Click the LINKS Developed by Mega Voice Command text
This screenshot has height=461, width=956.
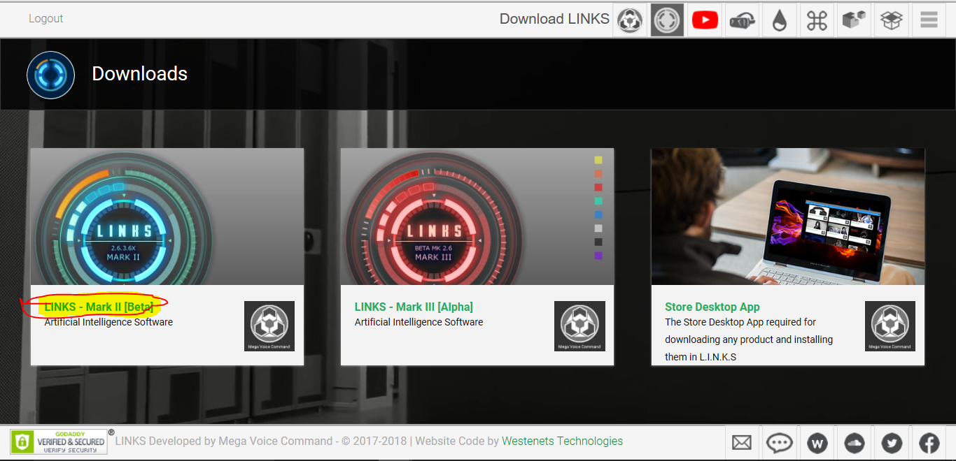click(x=224, y=441)
